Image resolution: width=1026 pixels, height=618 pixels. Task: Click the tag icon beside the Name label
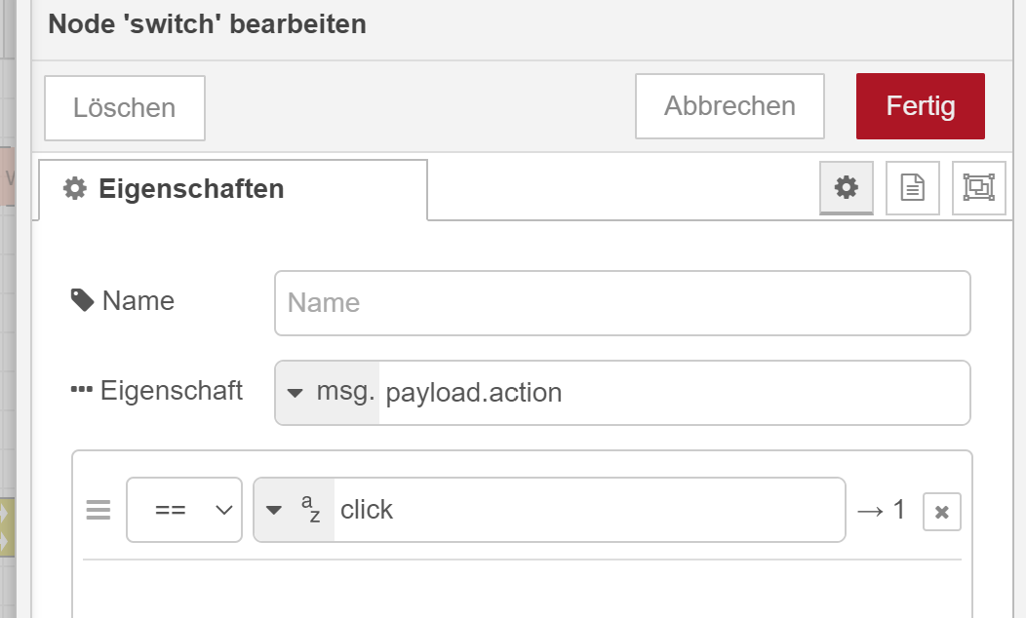point(83,301)
